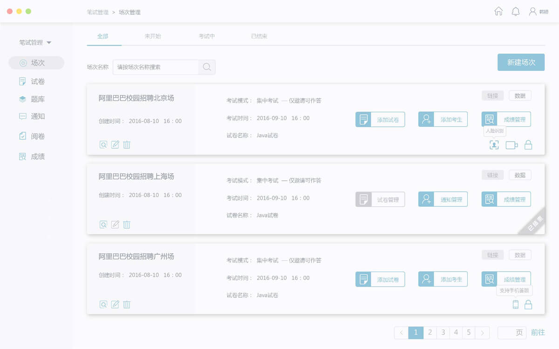Open 题库 in the sidebar
This screenshot has height=349, width=559.
click(32, 99)
